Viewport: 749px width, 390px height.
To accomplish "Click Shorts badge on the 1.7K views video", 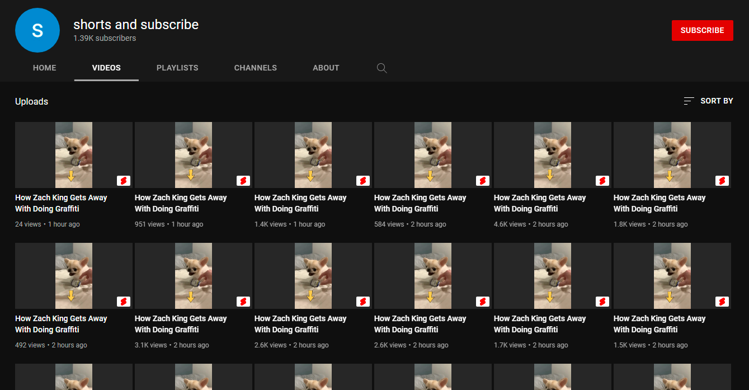I will pos(602,302).
